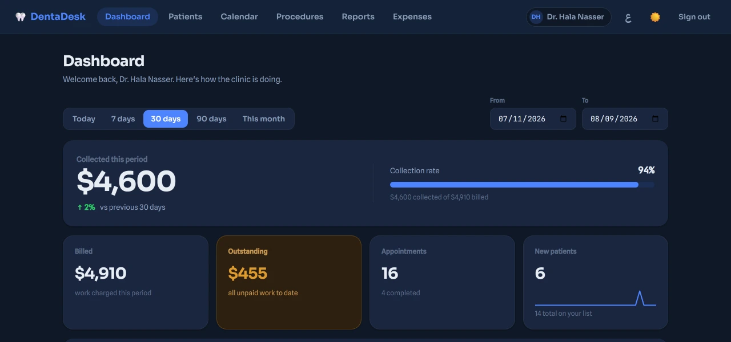Click the 94% collection rate value
Viewport: 731px width, 342px height.
tap(646, 170)
